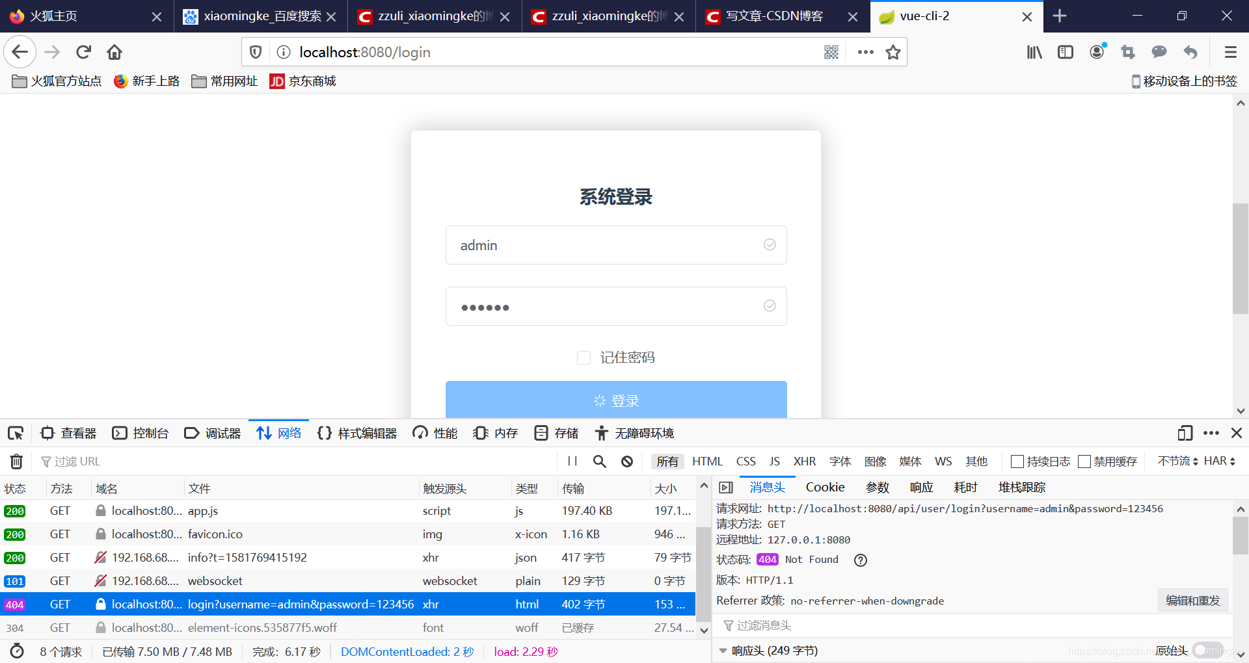Go back to the previous page
The width and height of the screenshot is (1249, 663).
(x=20, y=52)
